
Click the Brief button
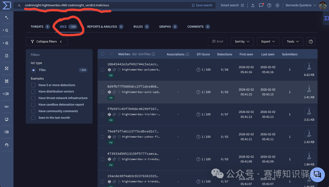218,42
